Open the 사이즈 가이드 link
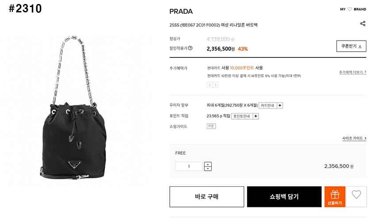 pos(354,138)
